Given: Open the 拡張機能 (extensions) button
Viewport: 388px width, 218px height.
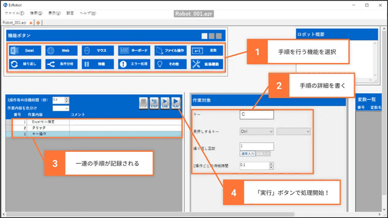Looking at the screenshot, I should click(207, 64).
